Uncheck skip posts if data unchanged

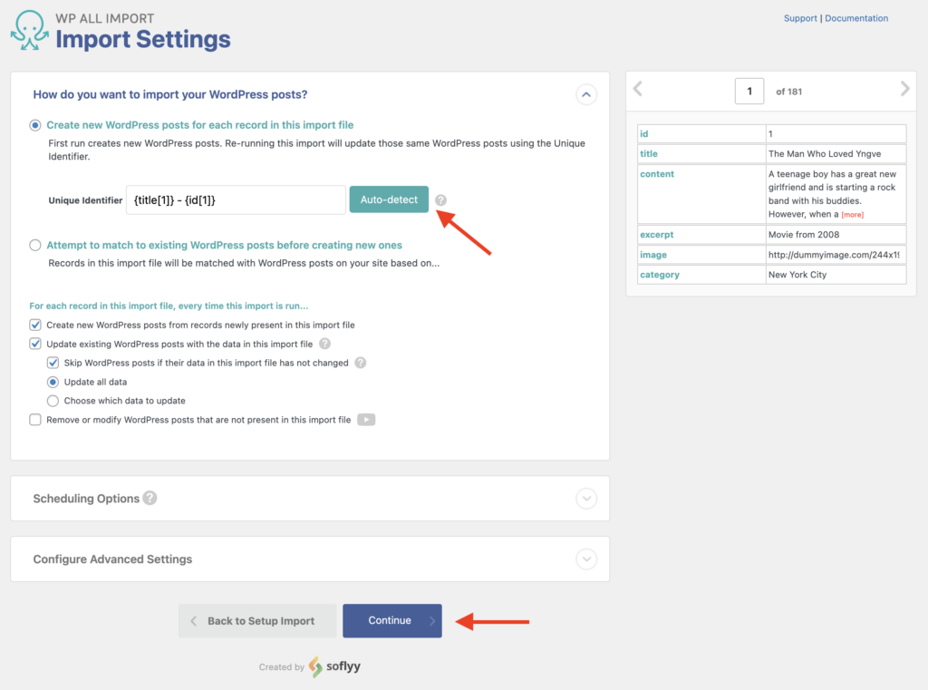coord(53,362)
